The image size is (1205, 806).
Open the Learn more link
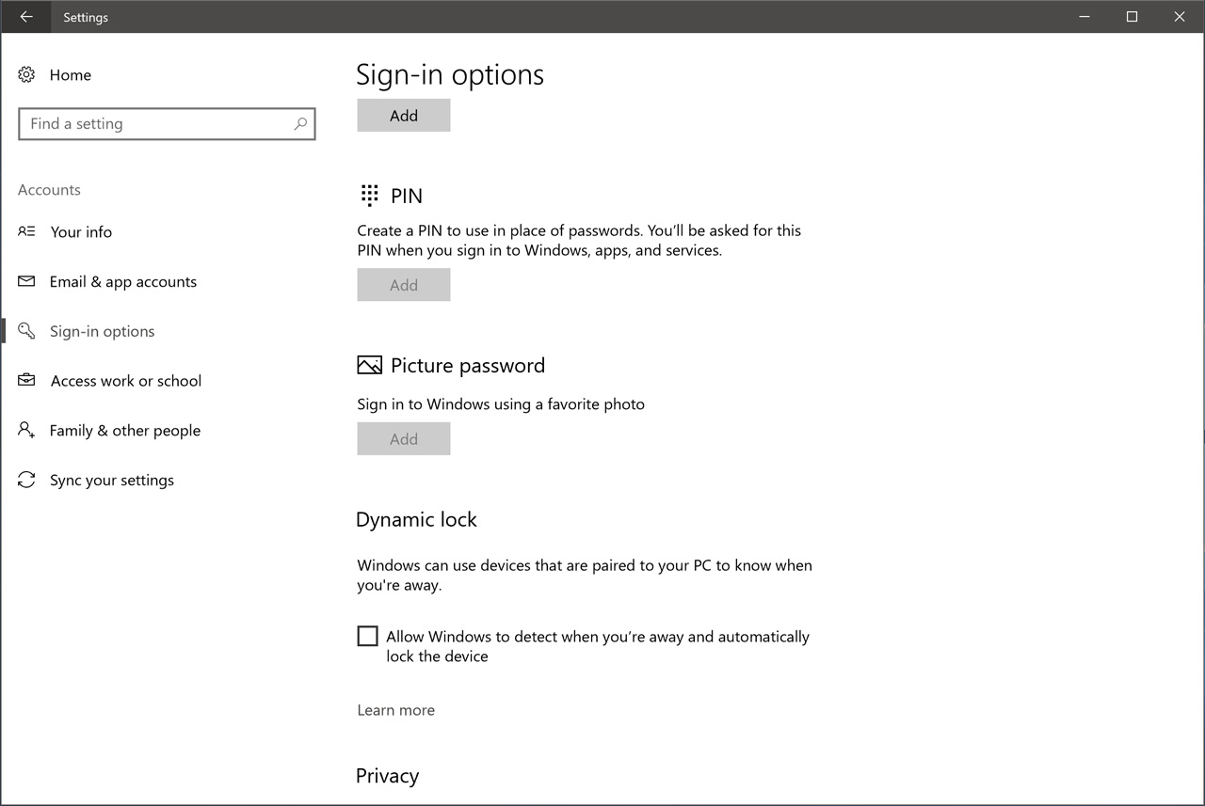(x=395, y=710)
